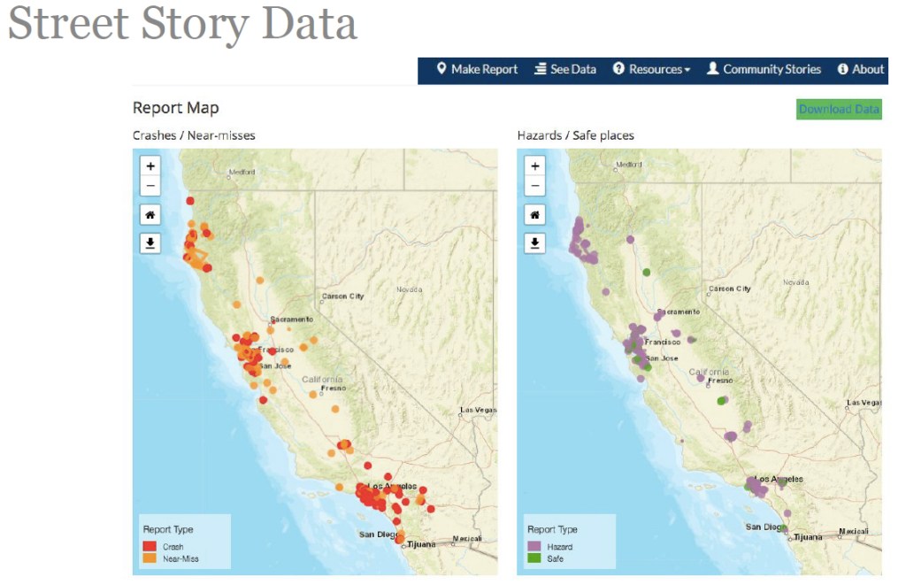Viewport: 906px width, 585px height.
Task: Select See Data in the navigation bar
Action: (x=566, y=69)
